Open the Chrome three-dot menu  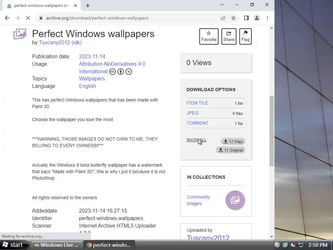[x=267, y=18]
